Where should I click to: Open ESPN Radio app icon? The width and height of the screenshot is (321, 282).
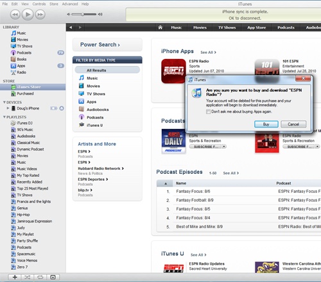173,71
